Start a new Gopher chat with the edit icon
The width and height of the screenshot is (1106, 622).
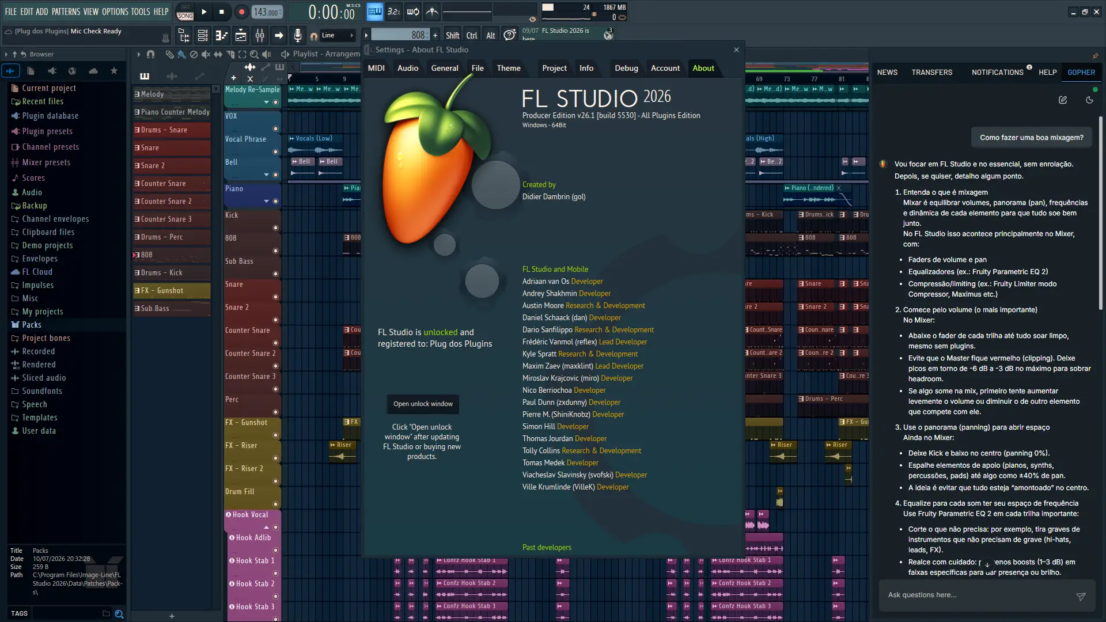(x=1063, y=100)
